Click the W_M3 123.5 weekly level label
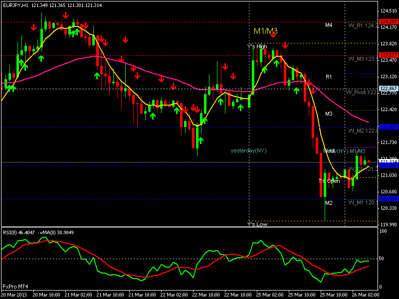399x299 pixels. (363, 59)
